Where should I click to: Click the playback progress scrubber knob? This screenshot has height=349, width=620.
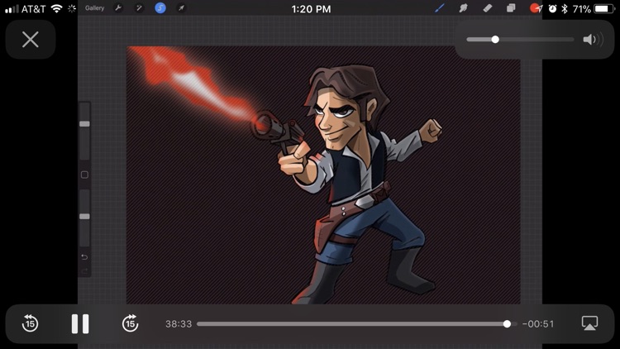pyautogui.click(x=507, y=324)
